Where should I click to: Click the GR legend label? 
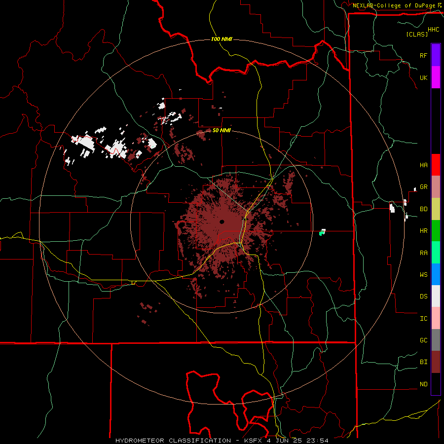tap(423, 187)
